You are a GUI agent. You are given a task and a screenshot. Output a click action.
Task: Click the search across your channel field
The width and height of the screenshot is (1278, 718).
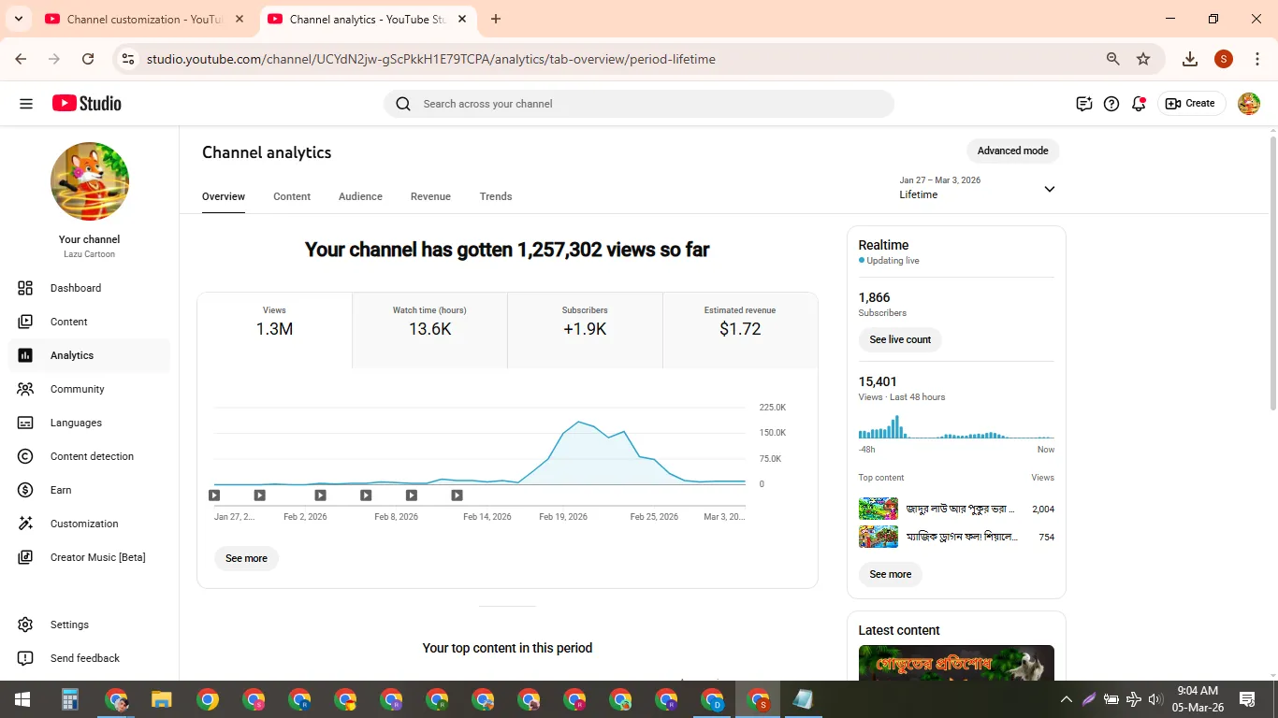639,104
